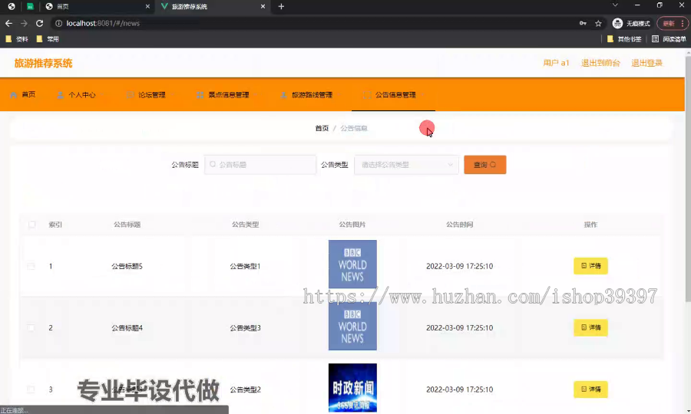This screenshot has height=414, width=691.
Task: Go back with the browser back arrow
Action: point(8,23)
